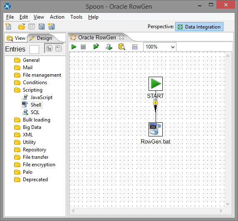Click the Entries search input field
Viewport: 238px width, 221px height.
(x=34, y=49)
